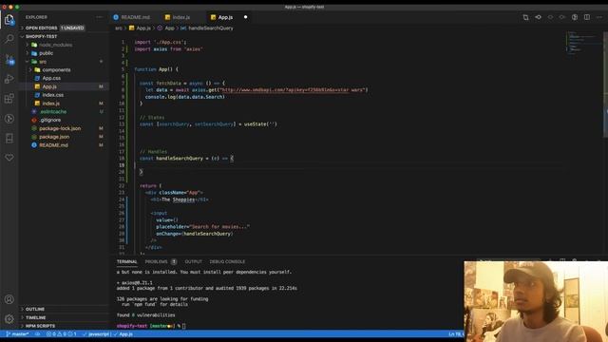
Task: Click the circular play icon in activity bar
Action: pos(9,118)
